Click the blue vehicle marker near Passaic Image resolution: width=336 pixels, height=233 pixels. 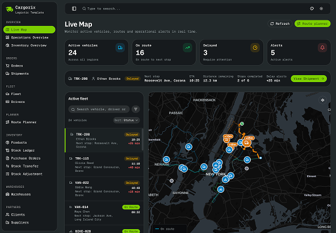click(188, 146)
